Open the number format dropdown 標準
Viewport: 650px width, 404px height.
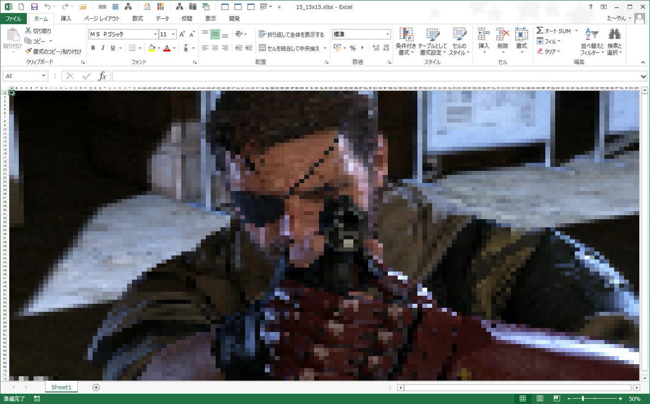[387, 34]
